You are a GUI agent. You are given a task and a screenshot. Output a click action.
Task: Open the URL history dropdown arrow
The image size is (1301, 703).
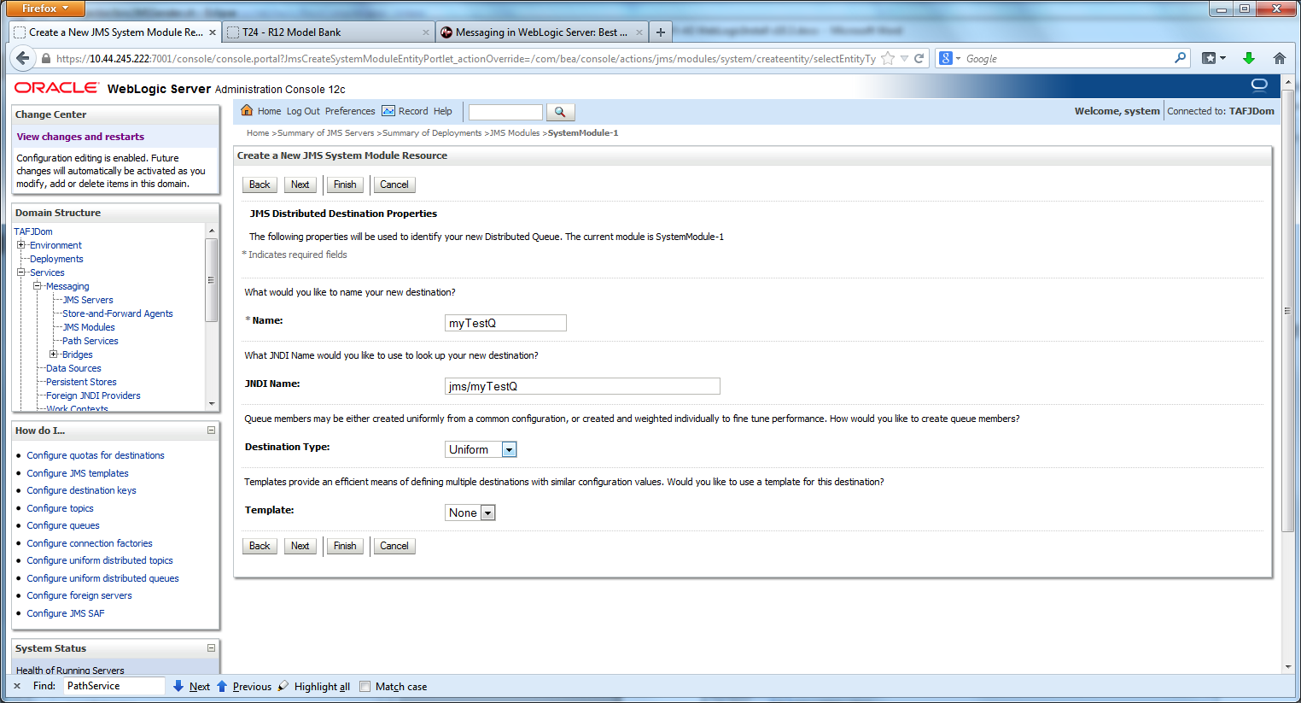coord(904,58)
